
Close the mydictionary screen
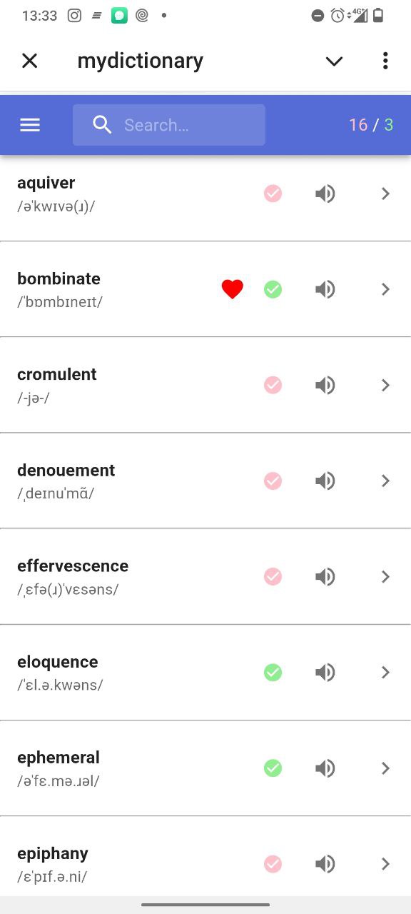[29, 61]
